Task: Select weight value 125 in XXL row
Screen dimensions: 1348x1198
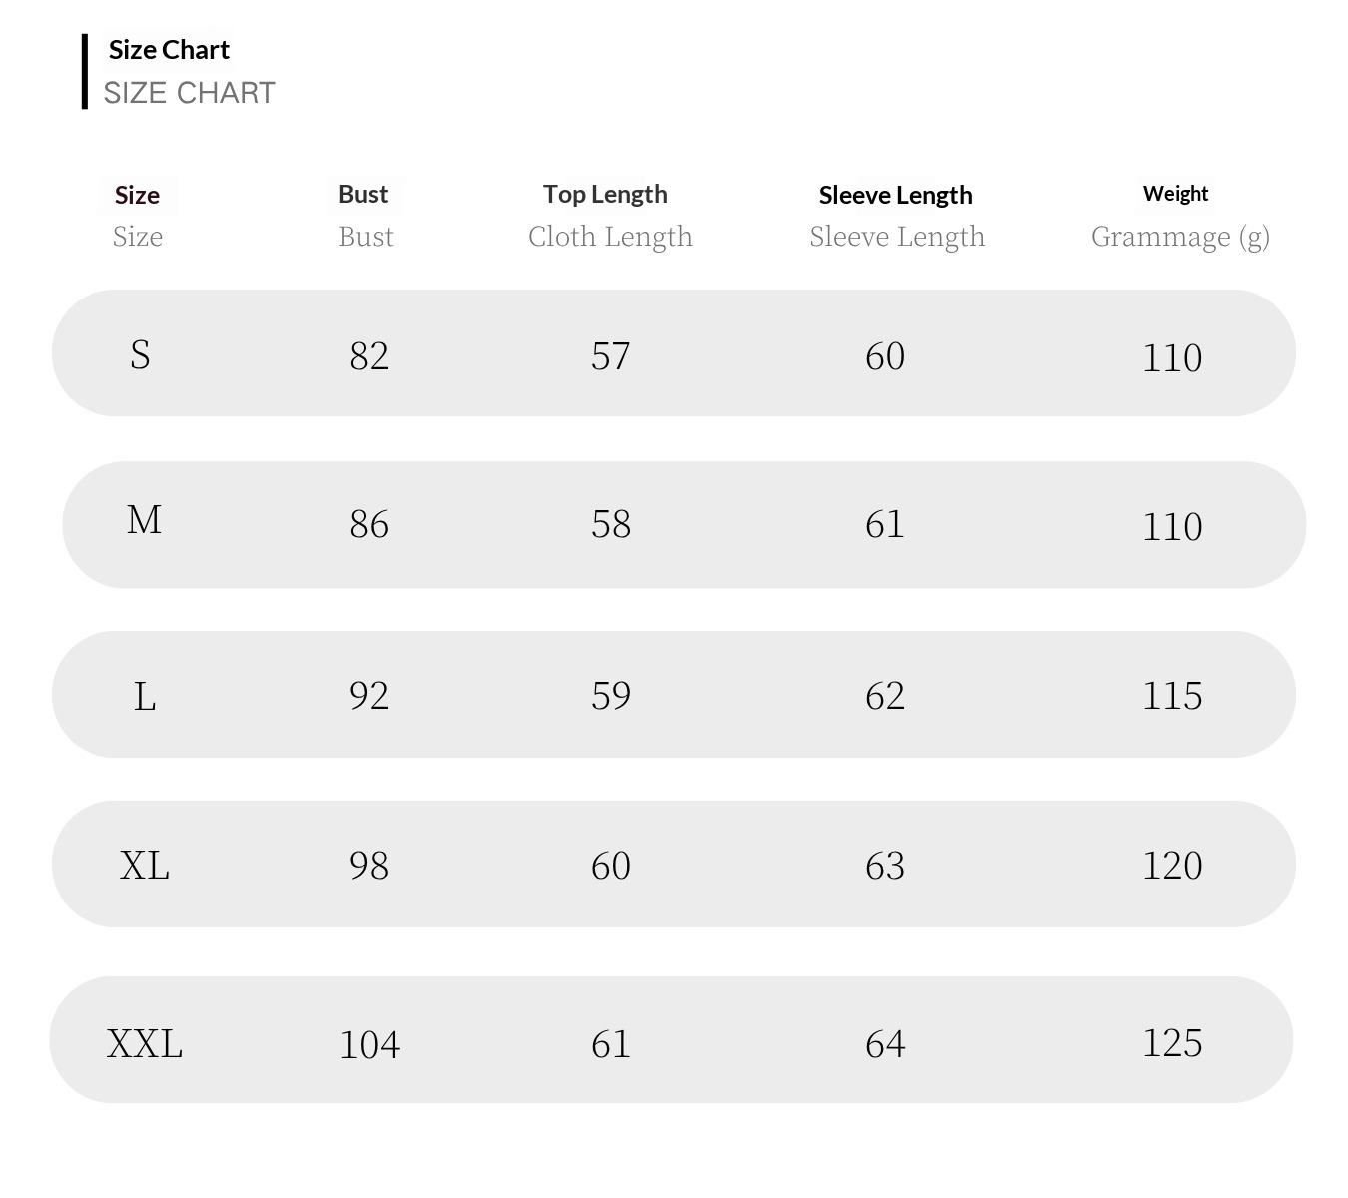Action: (1172, 1043)
